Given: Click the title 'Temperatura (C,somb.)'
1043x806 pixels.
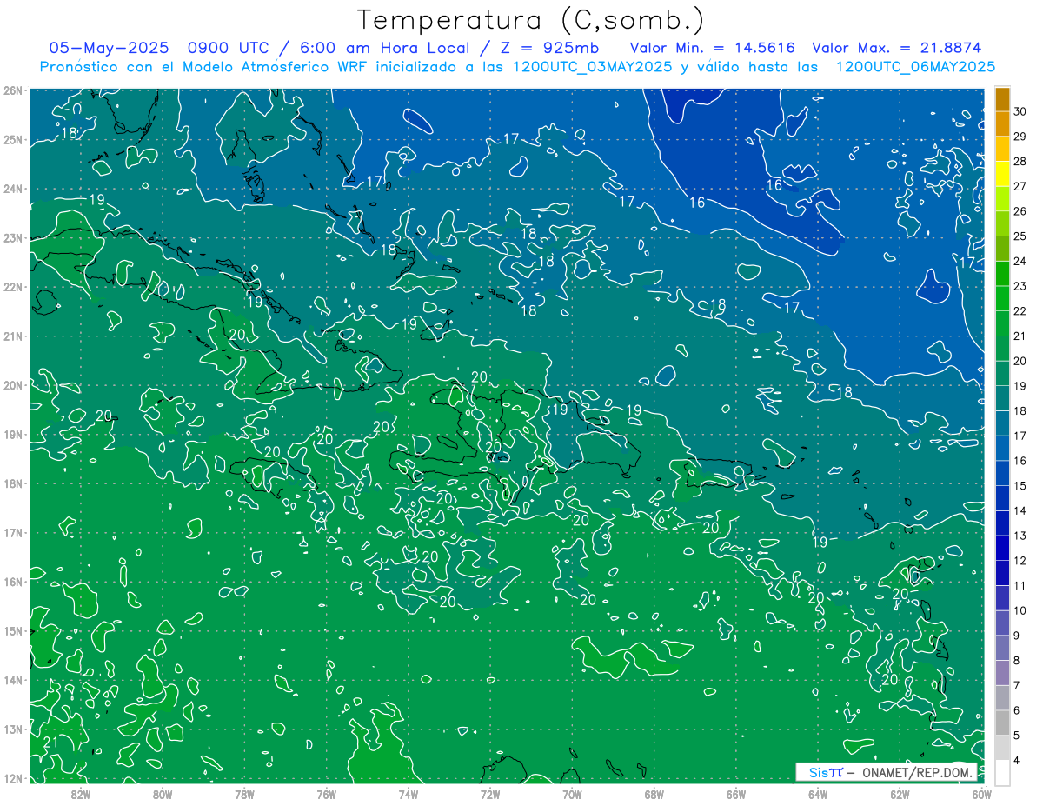Looking at the screenshot, I should point(531,20).
